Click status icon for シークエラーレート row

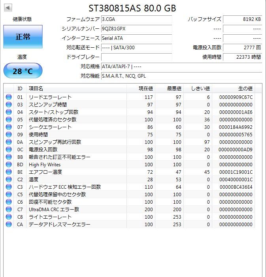9,127
